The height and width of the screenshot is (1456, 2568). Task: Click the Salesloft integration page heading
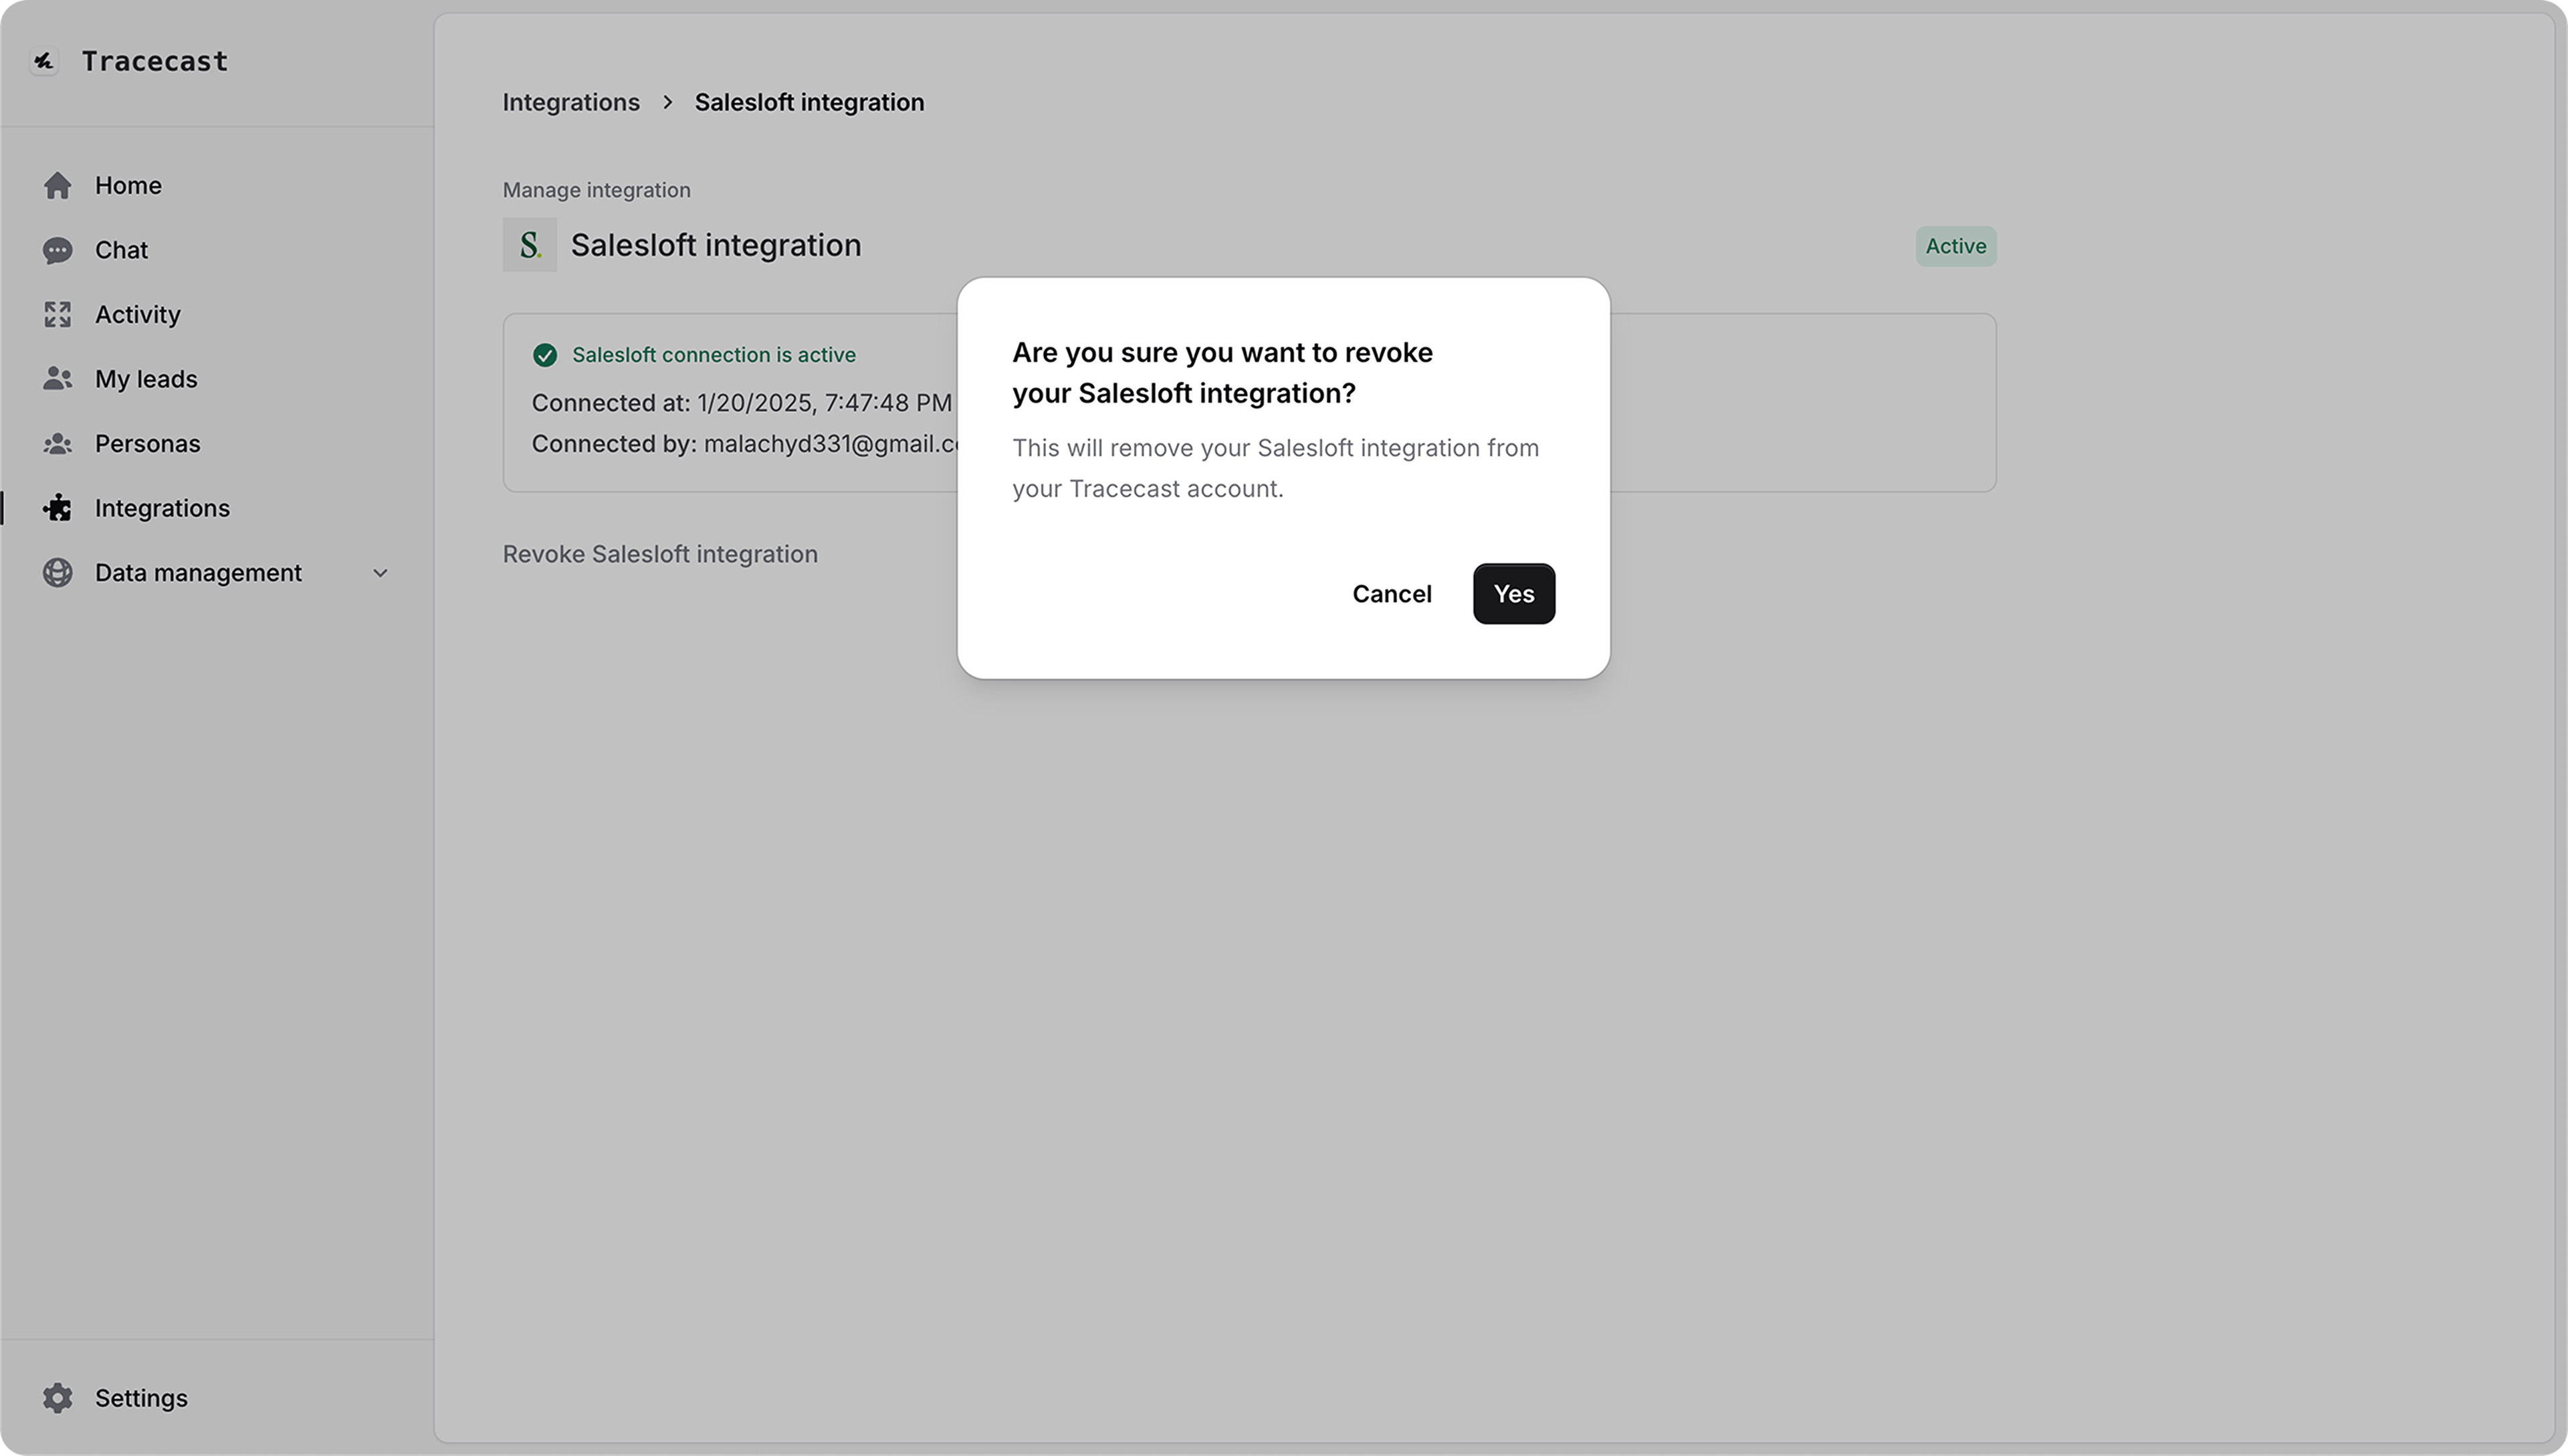coord(716,245)
